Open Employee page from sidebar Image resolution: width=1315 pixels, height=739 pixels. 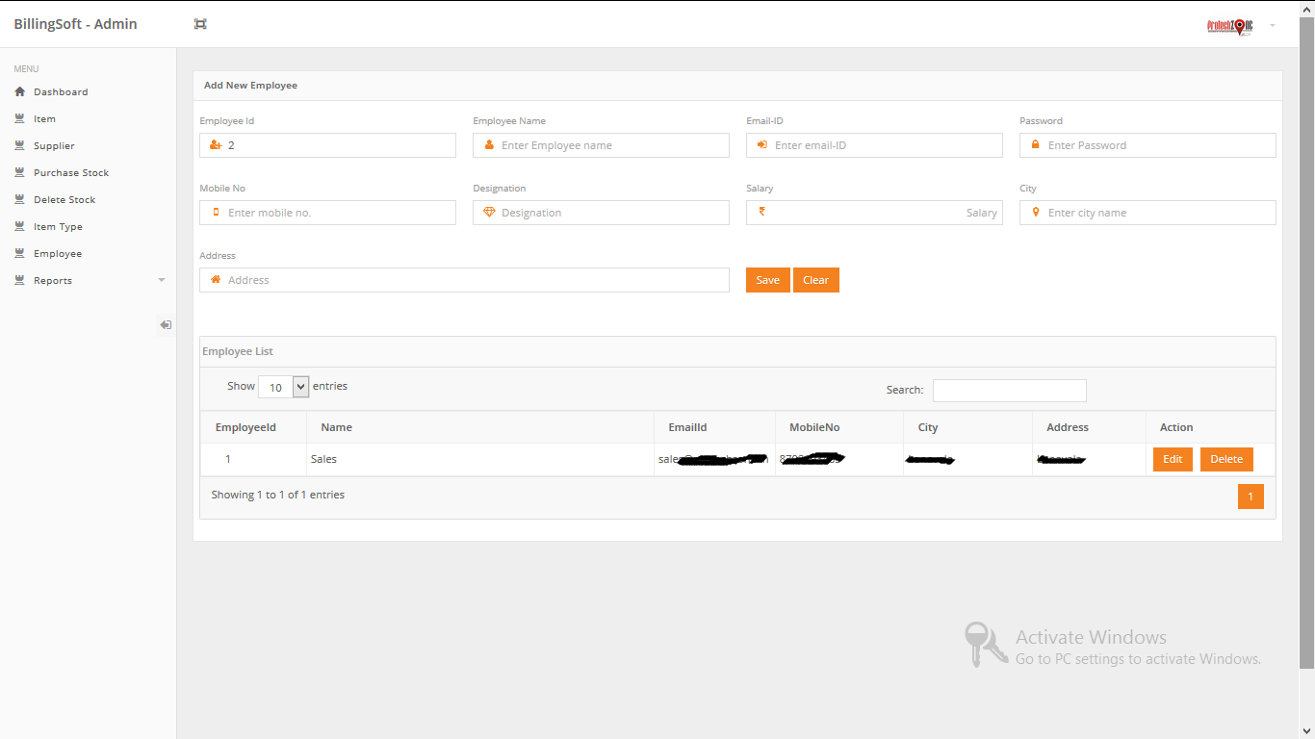coord(58,254)
